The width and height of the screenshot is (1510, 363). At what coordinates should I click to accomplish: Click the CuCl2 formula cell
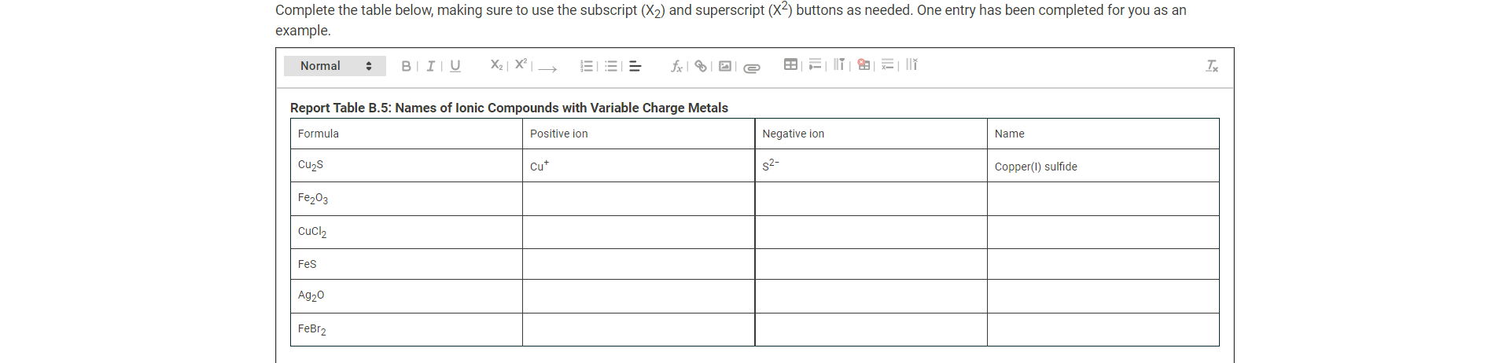[407, 233]
